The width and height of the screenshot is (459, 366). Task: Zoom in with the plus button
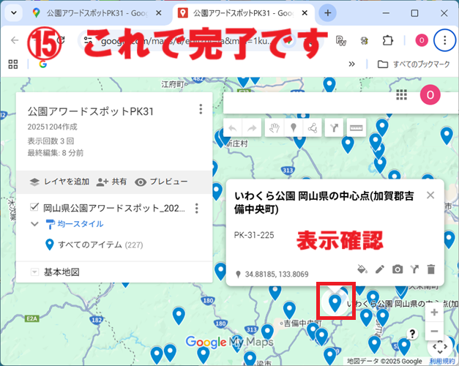434,313
